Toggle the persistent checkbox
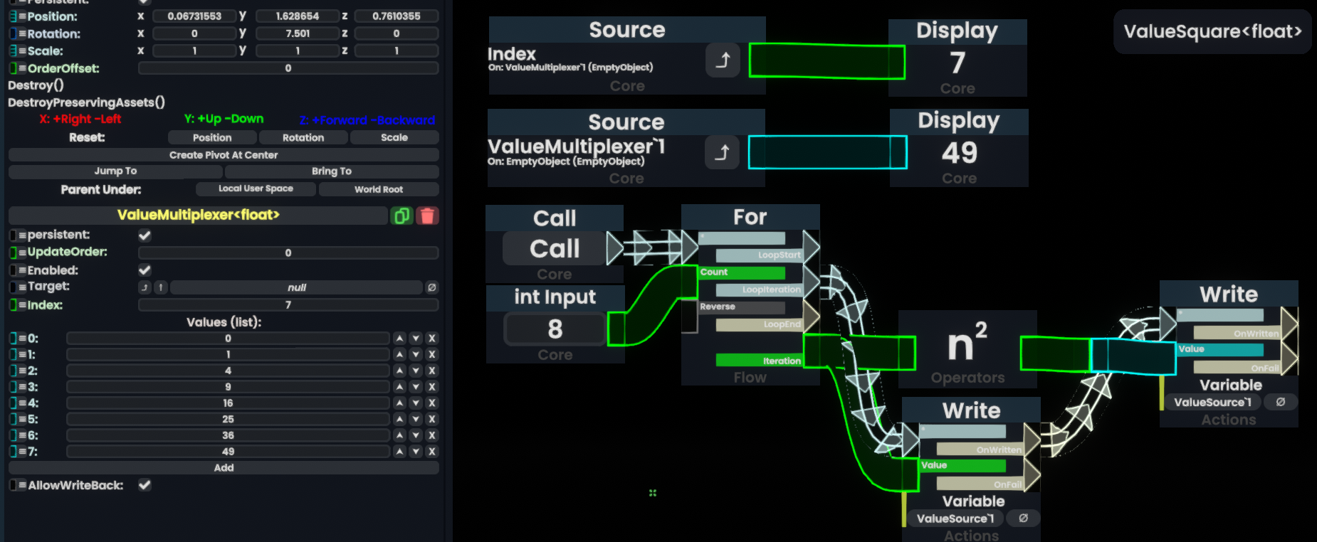Screen dimensions: 1317x542 145,235
